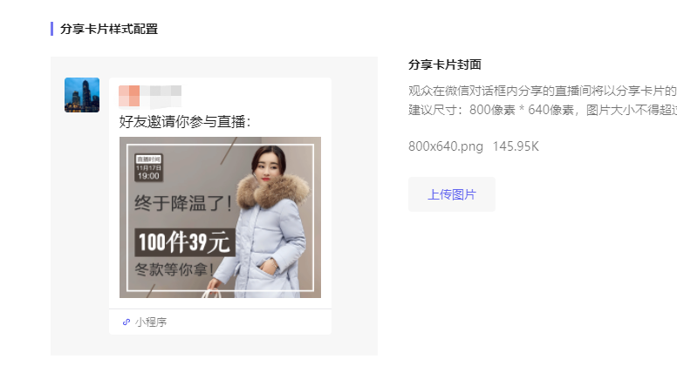Click the 145.95K file size text
Screen dimensions: 677x366
516,146
